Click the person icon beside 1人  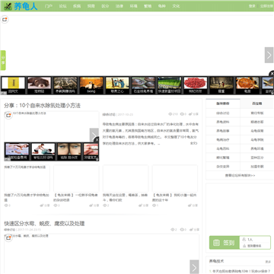point(244,240)
